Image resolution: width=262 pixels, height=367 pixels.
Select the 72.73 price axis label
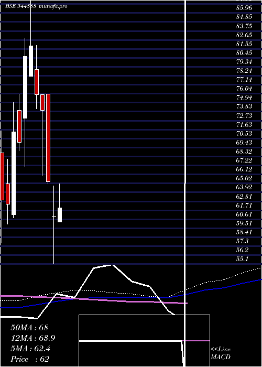[244, 116]
